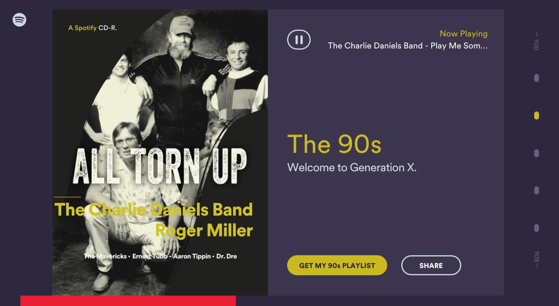
Task: Click The Mavericks in the artist list
Action: tap(105, 256)
